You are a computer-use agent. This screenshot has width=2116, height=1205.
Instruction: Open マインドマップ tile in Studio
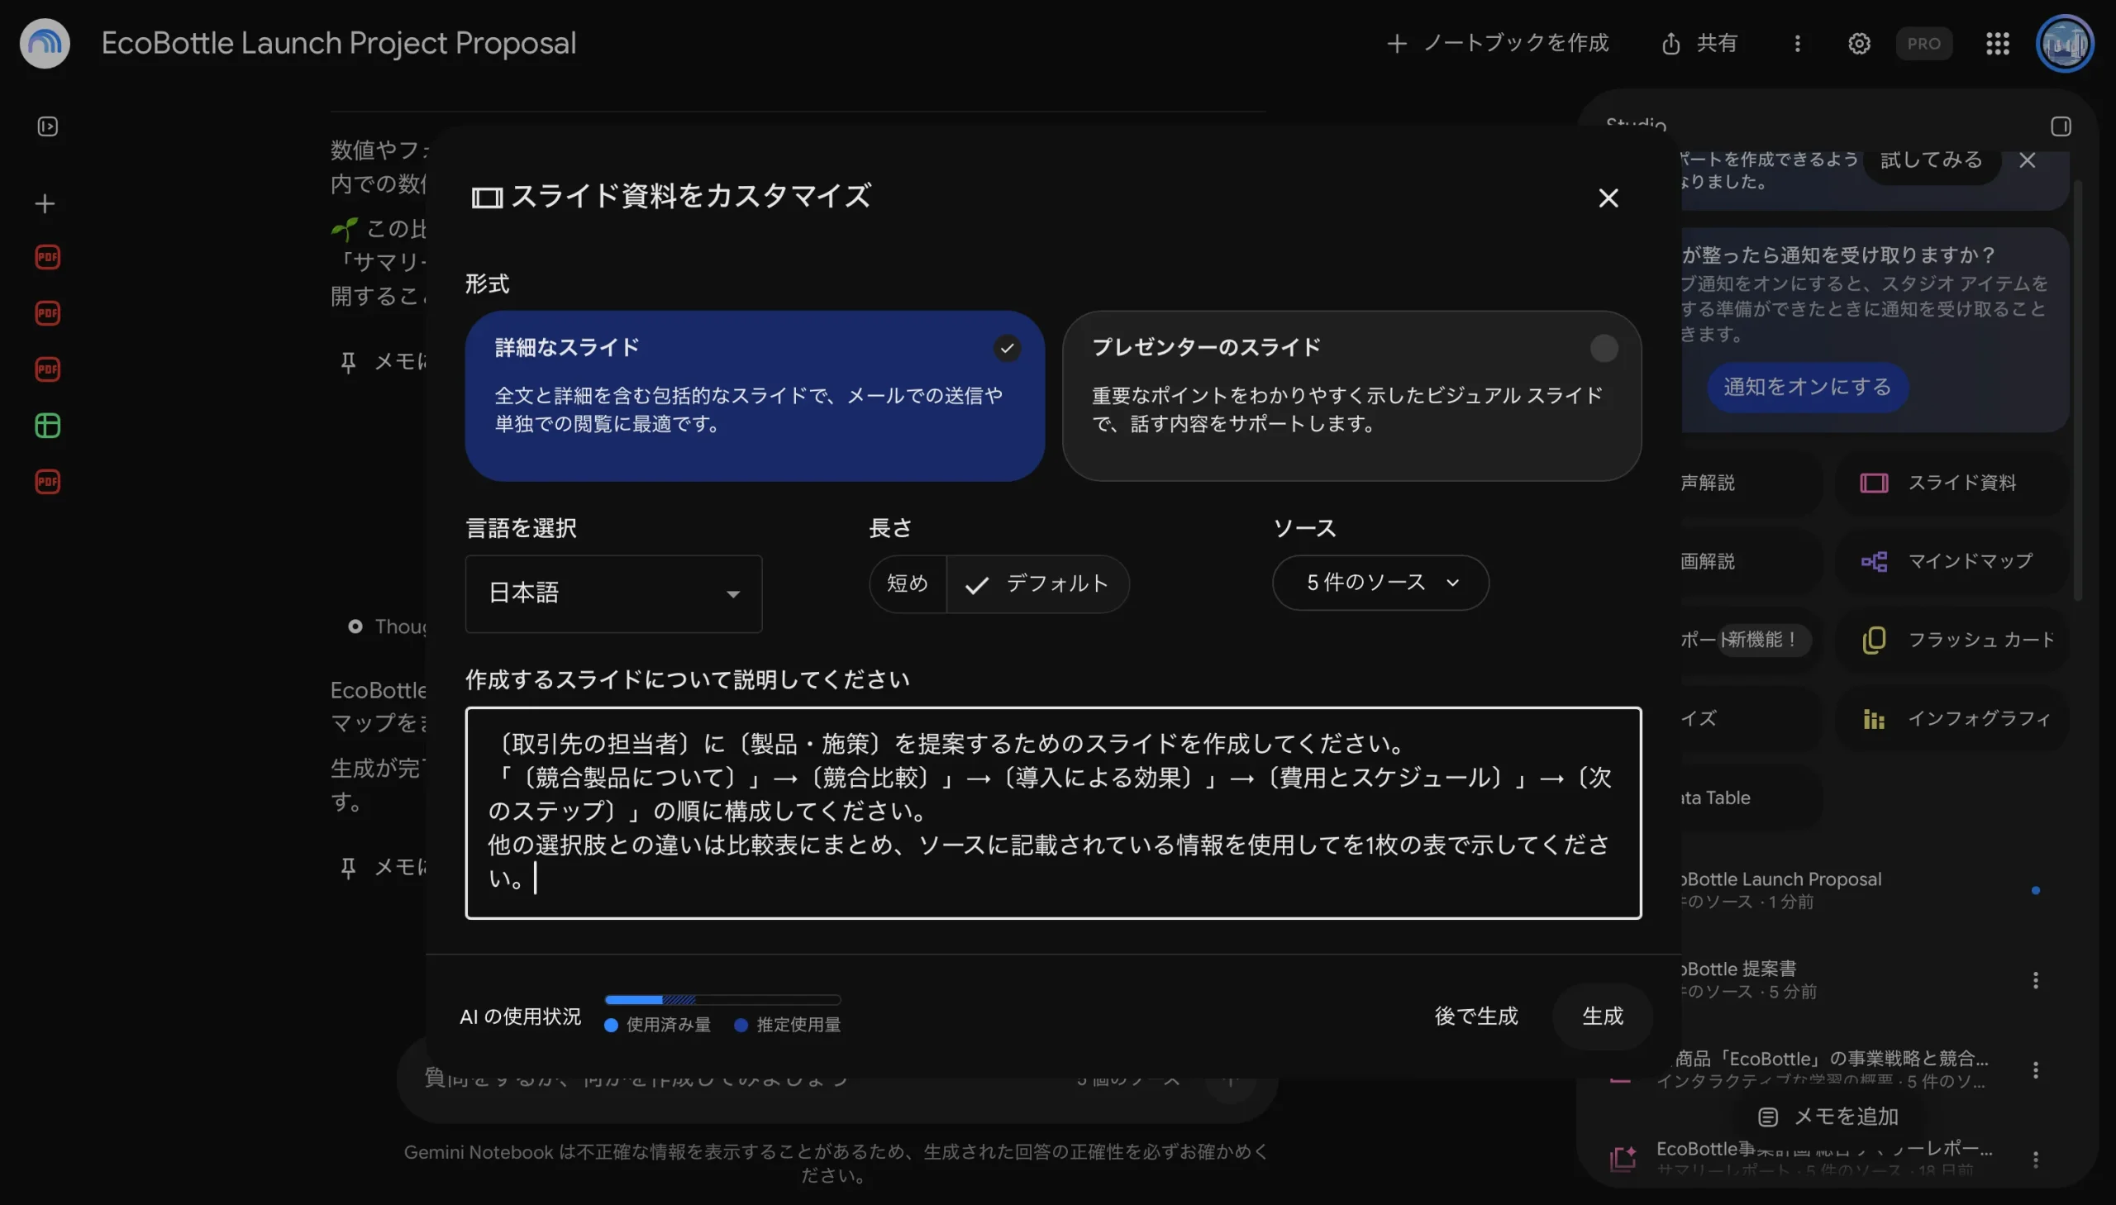tap(1952, 561)
